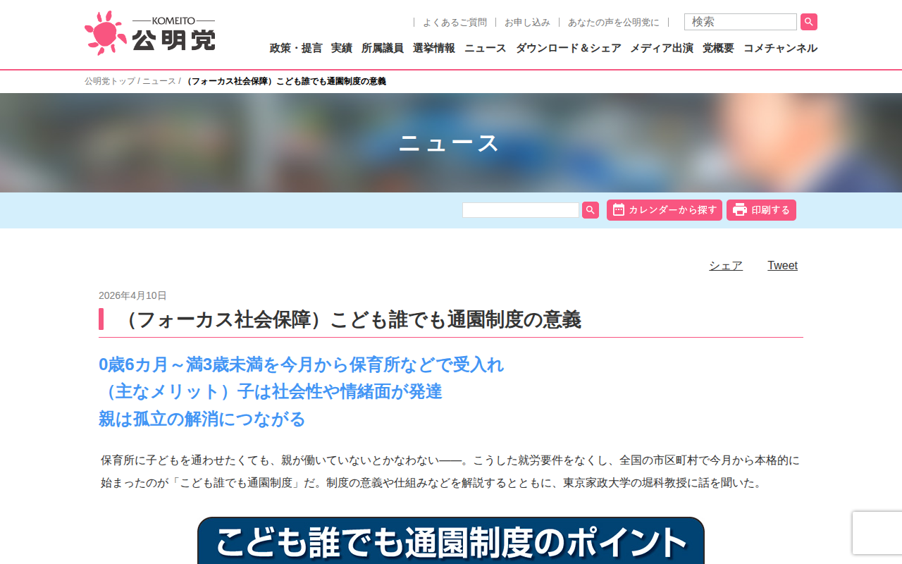
Task: Click subheading （主なメリット）子は社会性や情緒面が発達
Action: (271, 391)
